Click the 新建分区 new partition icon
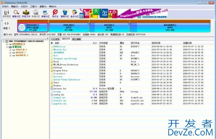 pyautogui.click(x=45, y=14)
